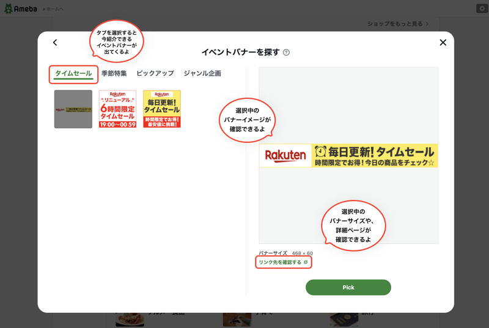Open ショップをもっと見る link

point(395,24)
